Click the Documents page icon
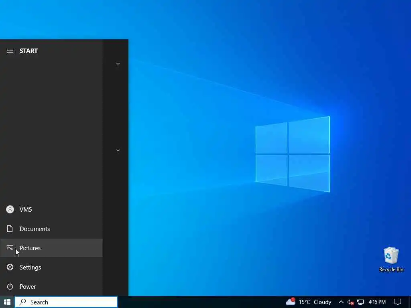Viewport: 411px width, 308px height. tap(10, 229)
